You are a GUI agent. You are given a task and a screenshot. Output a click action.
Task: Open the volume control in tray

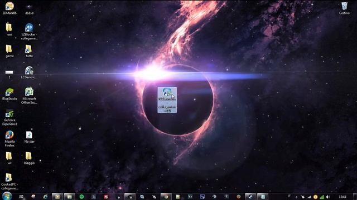click(328, 197)
